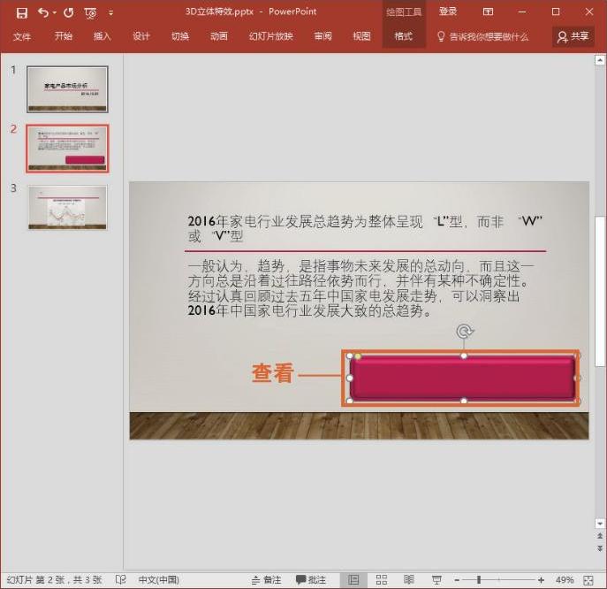
Task: Click the 49% zoom level
Action: pyautogui.click(x=565, y=580)
